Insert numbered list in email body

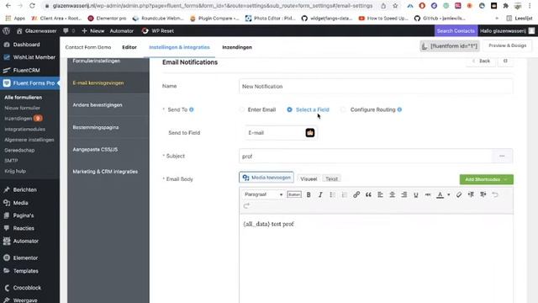(x=344, y=194)
